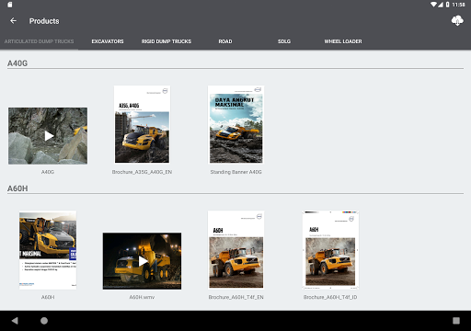Click the Products title text
Screen dimensions: 471x331
pyautogui.click(x=44, y=21)
